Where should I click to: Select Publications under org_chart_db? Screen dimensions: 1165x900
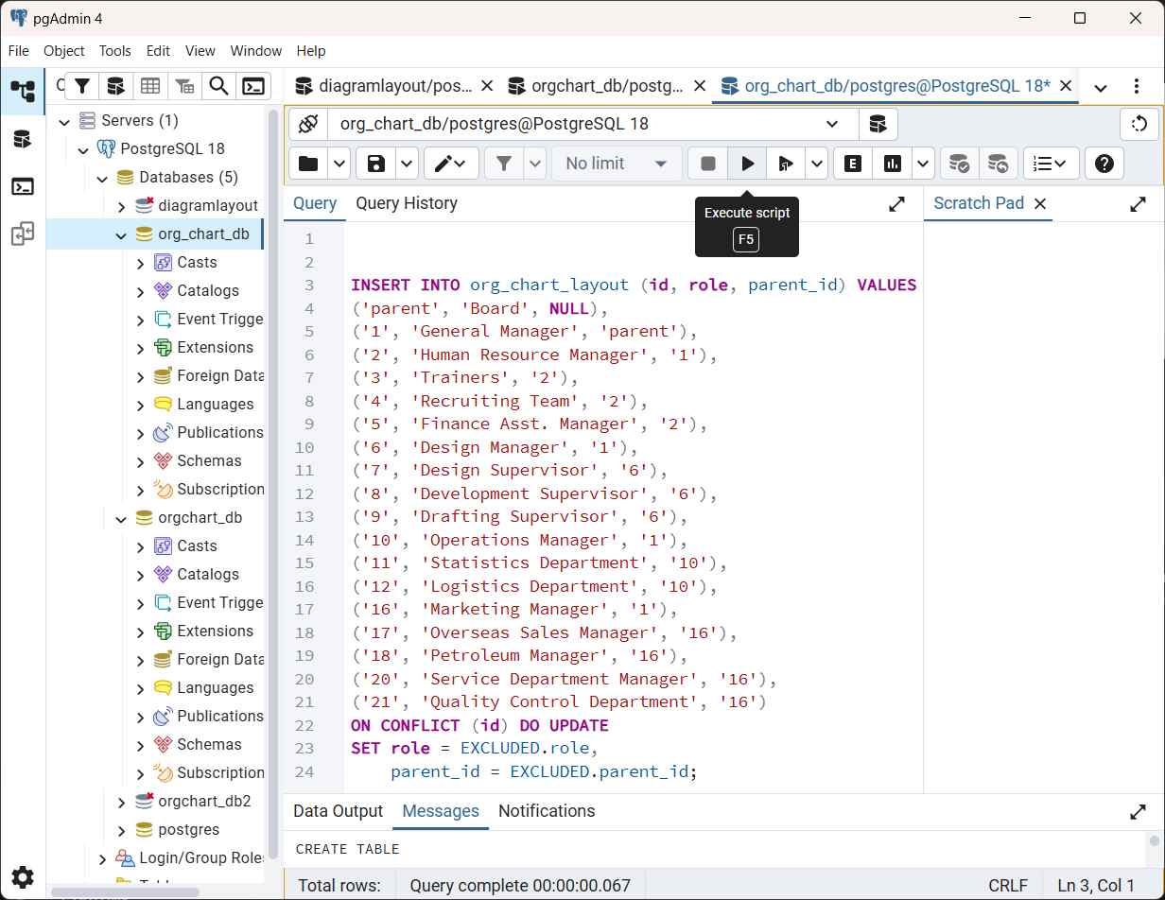[219, 433]
